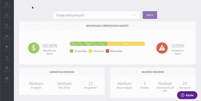Click the "50.00%" received value
201x101 pixels.
pyautogui.click(x=50, y=46)
